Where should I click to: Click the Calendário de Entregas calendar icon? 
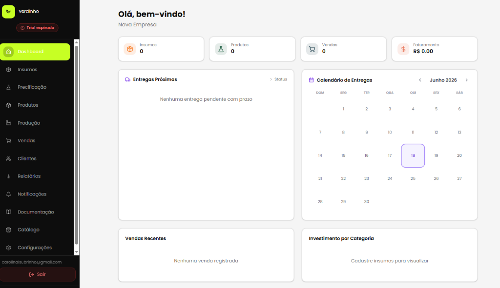pyautogui.click(x=311, y=80)
